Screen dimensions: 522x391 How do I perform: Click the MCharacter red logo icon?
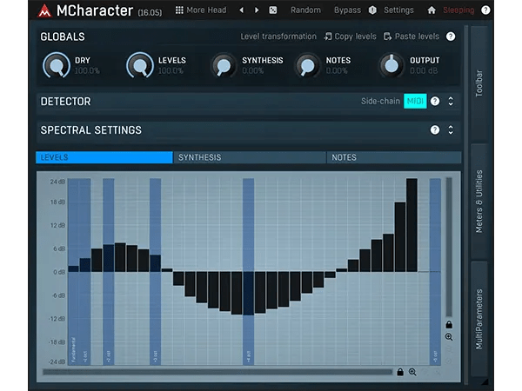[44, 10]
